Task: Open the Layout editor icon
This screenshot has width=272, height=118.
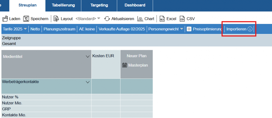Action: 56,19
